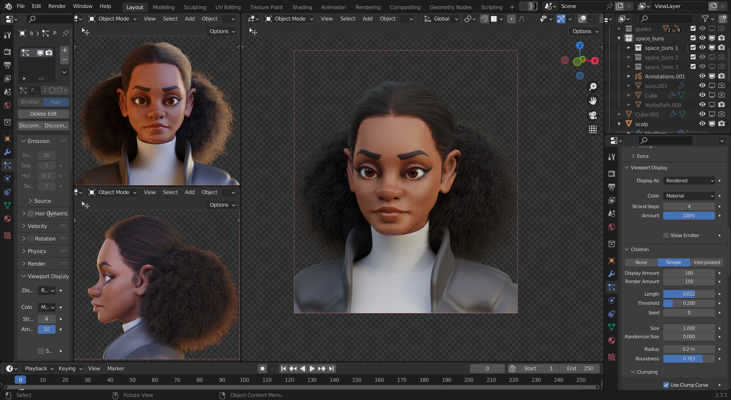Click the play animation button
Screen dimensions: 731x400
pos(312,368)
